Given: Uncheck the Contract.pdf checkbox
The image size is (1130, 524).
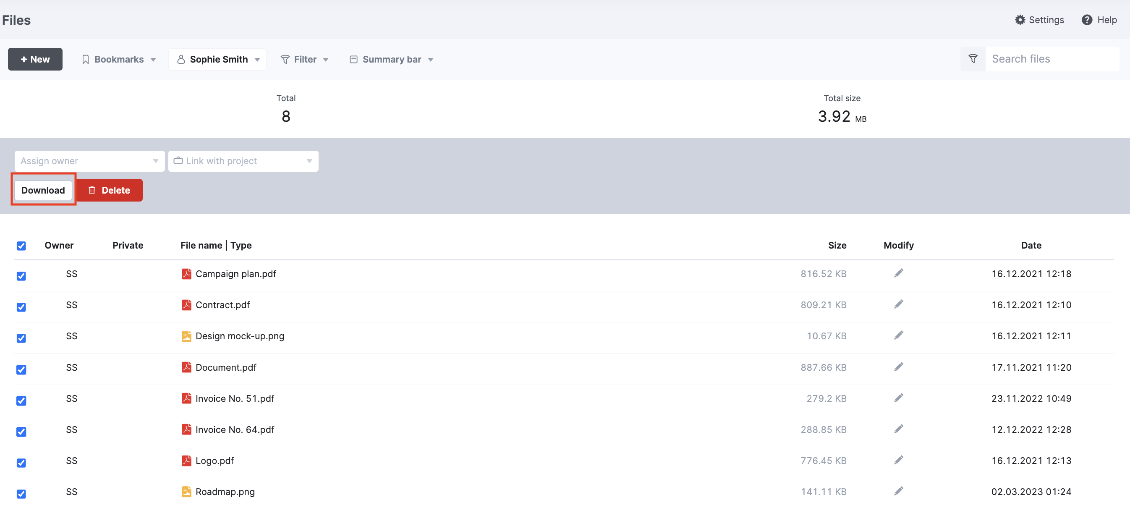Looking at the screenshot, I should tap(21, 307).
